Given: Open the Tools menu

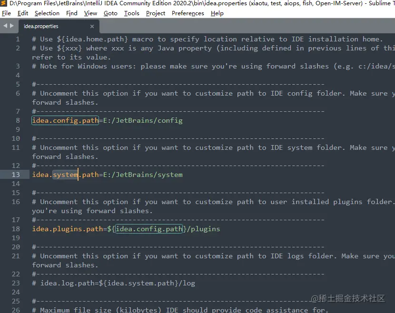Looking at the screenshot, I should click(131, 13).
